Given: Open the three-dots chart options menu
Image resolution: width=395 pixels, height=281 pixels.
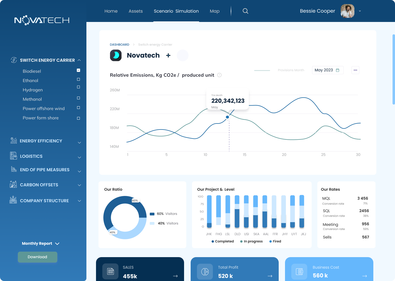Looking at the screenshot, I should point(355,70).
